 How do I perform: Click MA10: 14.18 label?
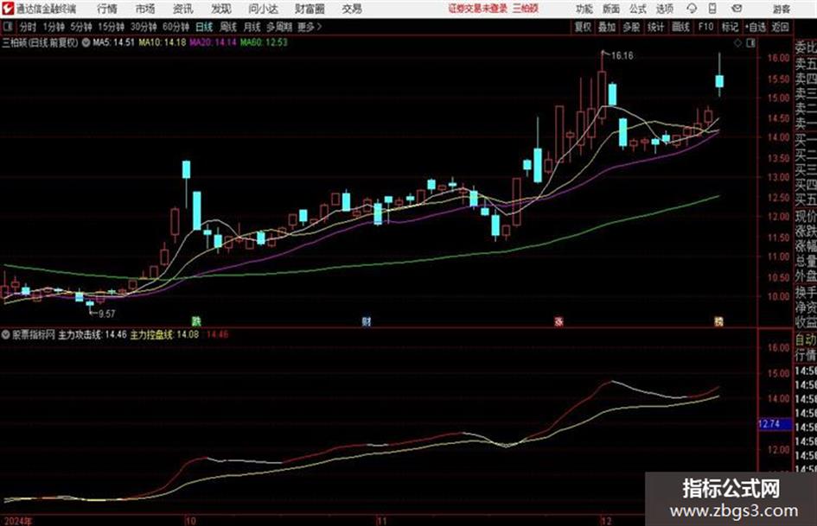(x=162, y=42)
